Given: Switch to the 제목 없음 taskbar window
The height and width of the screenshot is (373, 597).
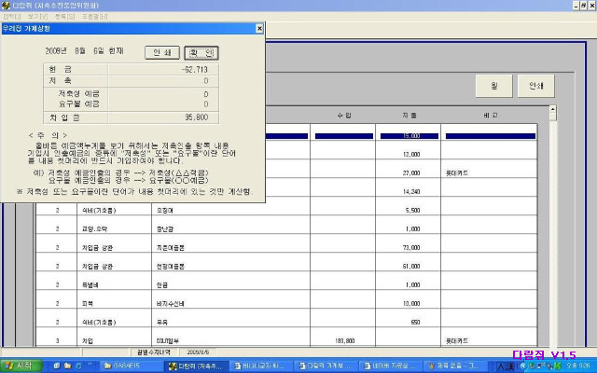Looking at the screenshot, I should [456, 366].
